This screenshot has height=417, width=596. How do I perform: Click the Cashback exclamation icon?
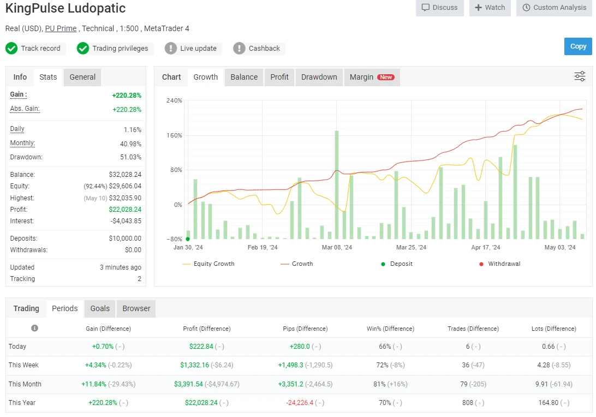point(239,49)
